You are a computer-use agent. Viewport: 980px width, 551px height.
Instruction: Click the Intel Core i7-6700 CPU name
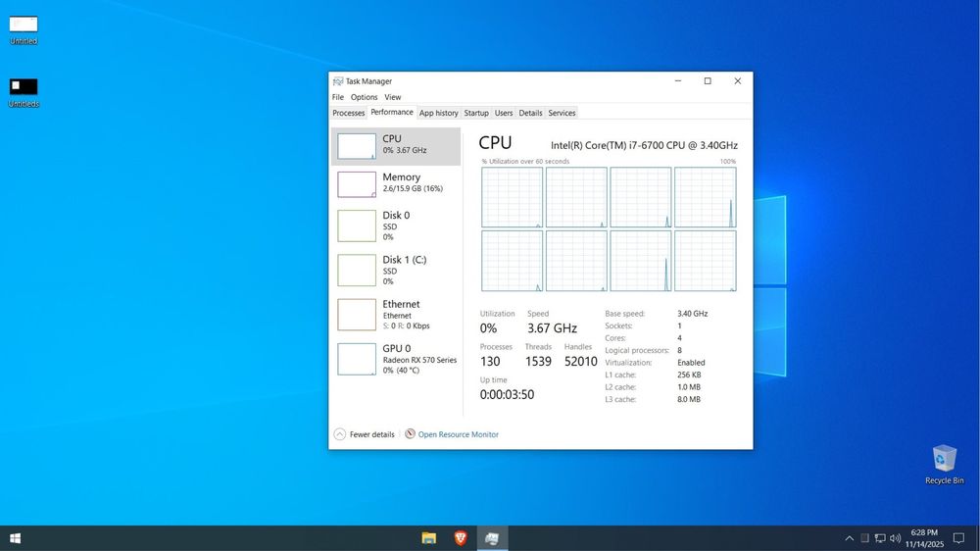click(x=644, y=145)
